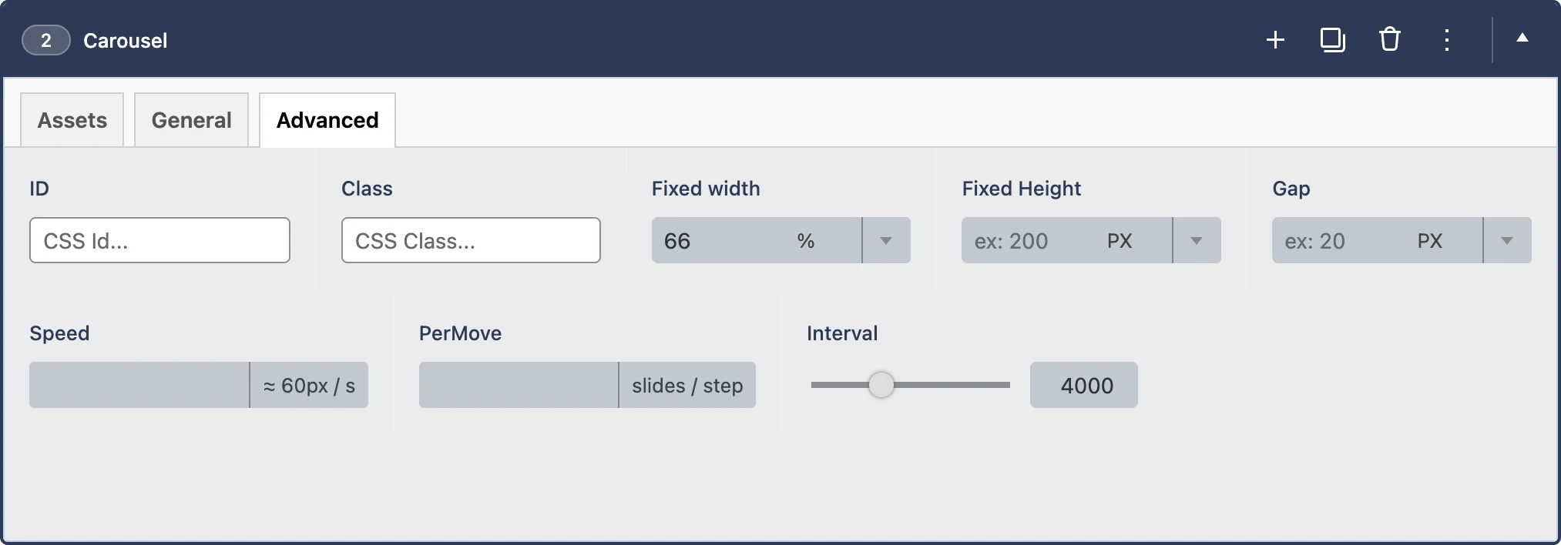
Task: Focus the CSS Id input field
Action: 159,241
